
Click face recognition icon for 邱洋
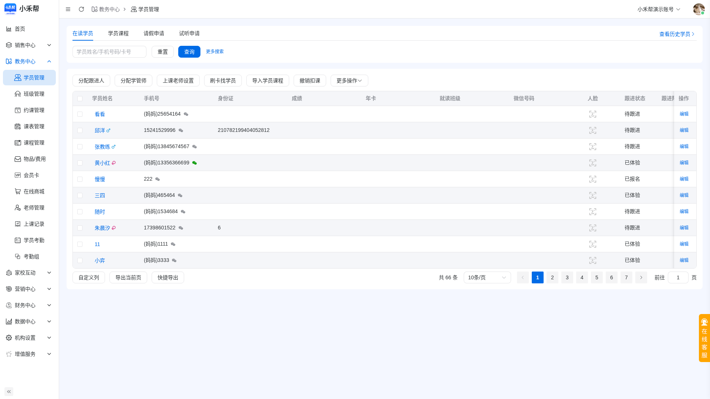[593, 130]
